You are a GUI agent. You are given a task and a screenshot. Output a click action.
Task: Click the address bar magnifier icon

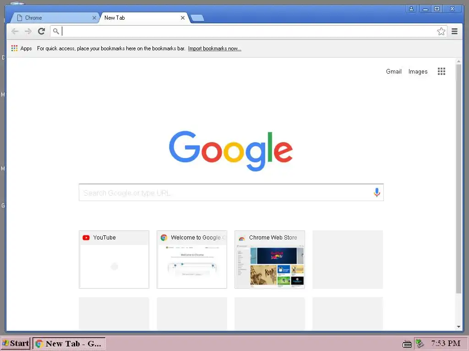56,31
